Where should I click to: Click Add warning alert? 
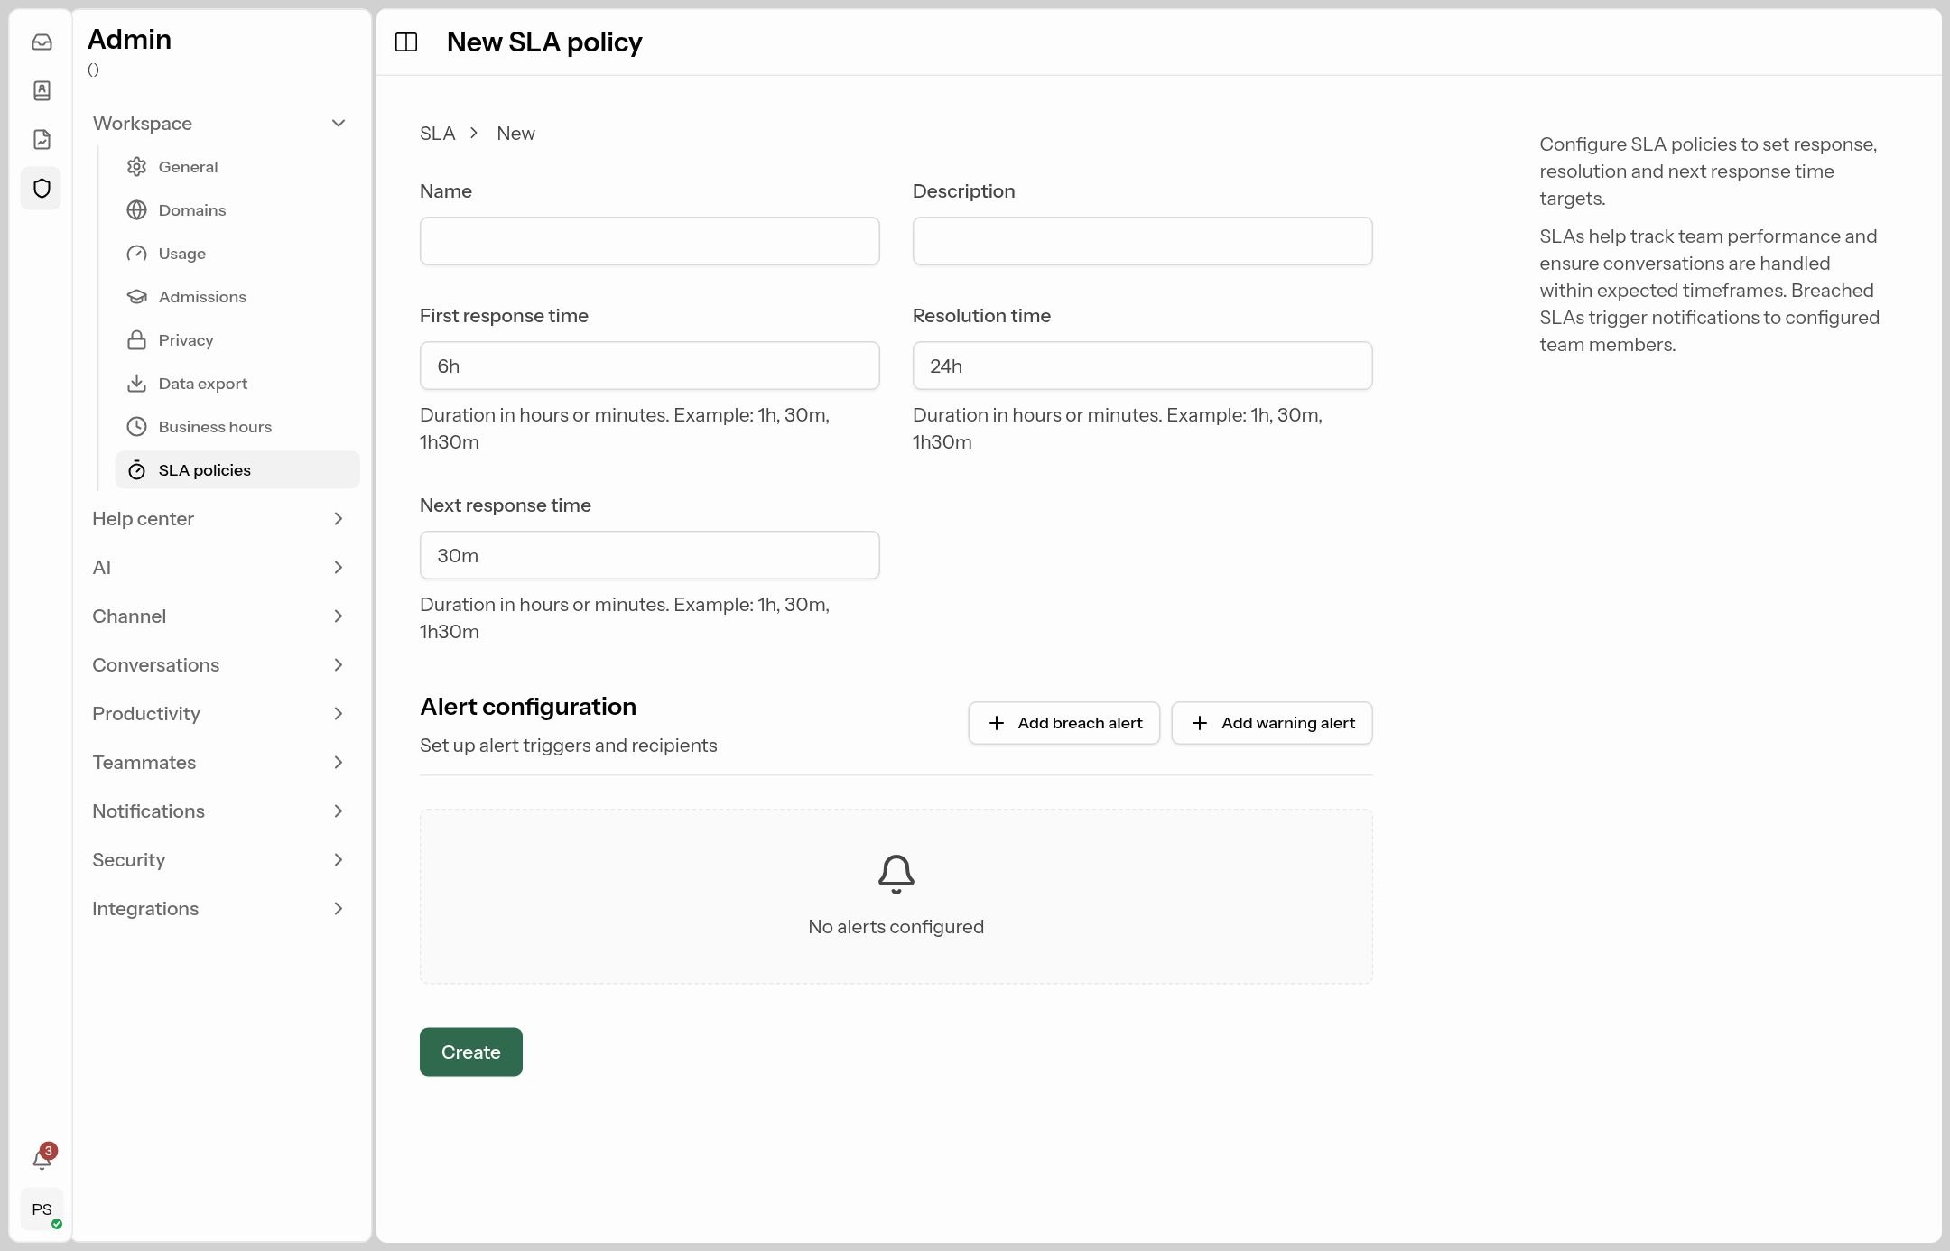point(1272,723)
